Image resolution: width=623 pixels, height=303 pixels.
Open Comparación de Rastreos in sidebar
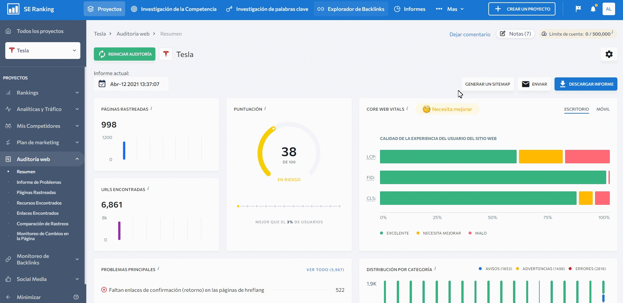pyautogui.click(x=42, y=224)
